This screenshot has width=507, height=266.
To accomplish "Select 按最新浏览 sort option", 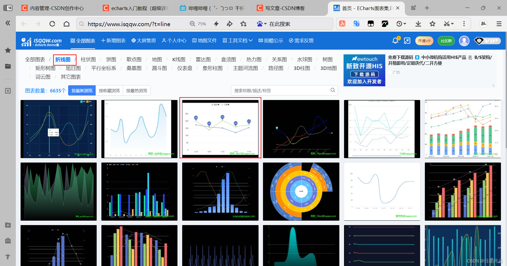I will tap(82, 91).
